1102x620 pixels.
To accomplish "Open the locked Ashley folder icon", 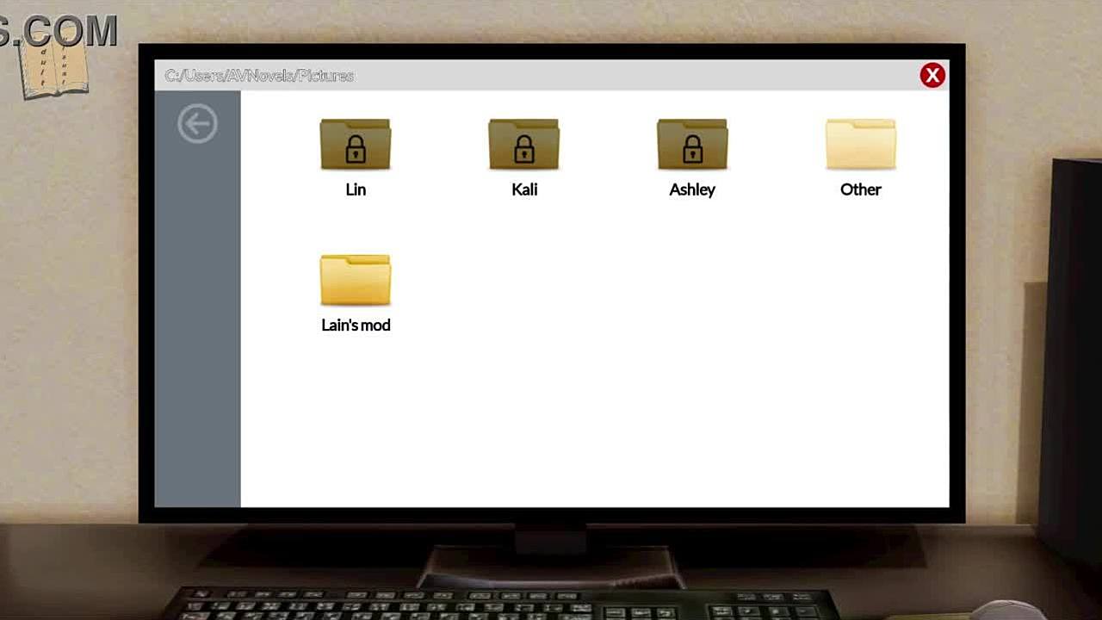I will point(692,144).
